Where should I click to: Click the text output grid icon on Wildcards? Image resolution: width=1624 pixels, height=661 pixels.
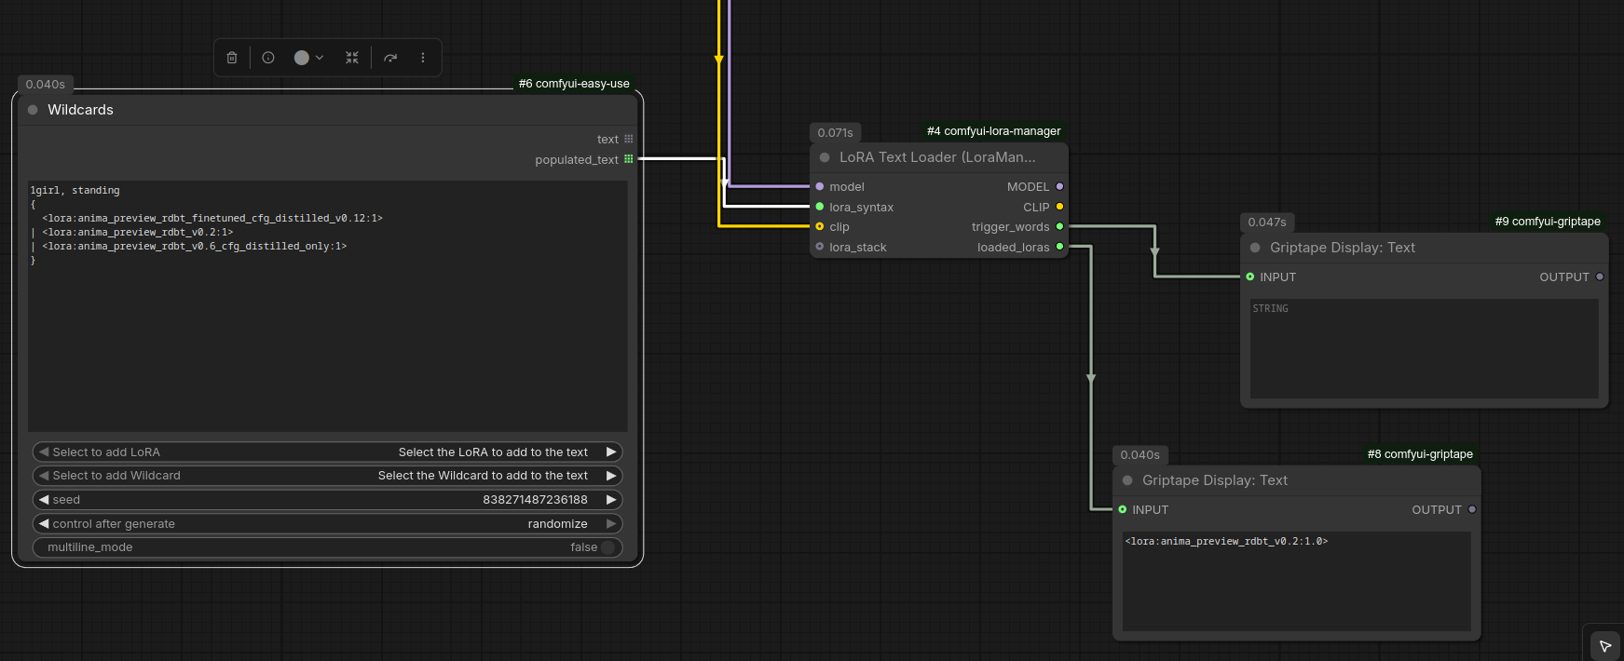coord(629,139)
